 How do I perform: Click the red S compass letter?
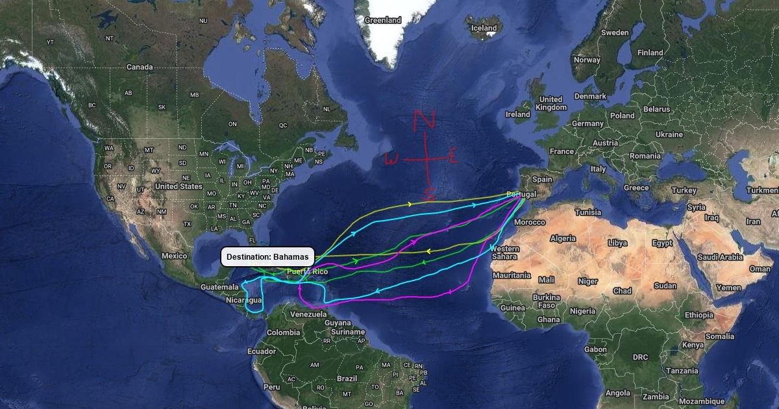pos(430,193)
